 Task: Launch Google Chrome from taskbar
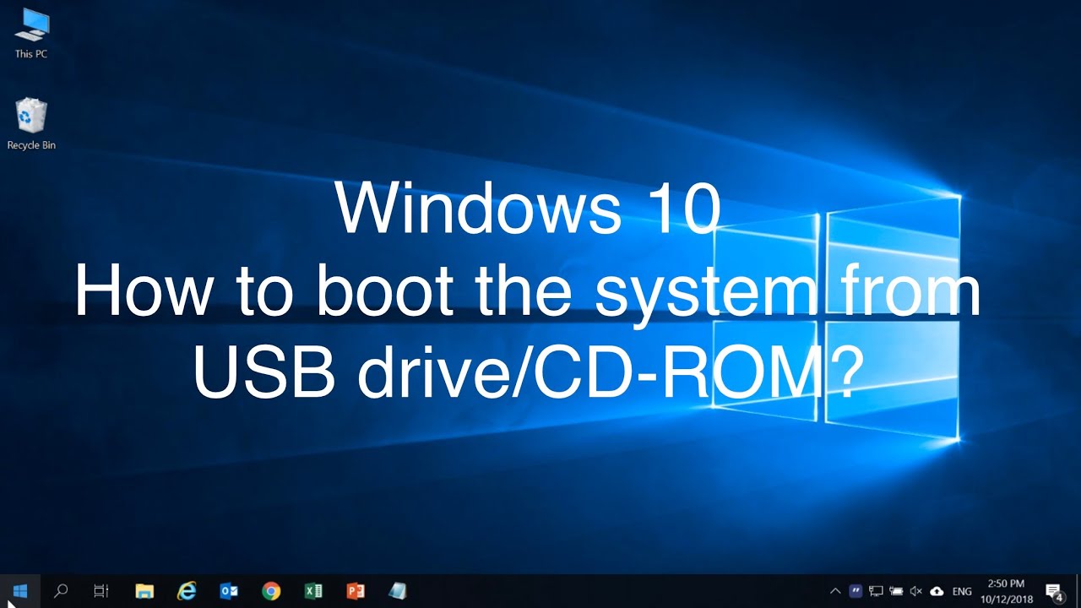tap(271, 591)
